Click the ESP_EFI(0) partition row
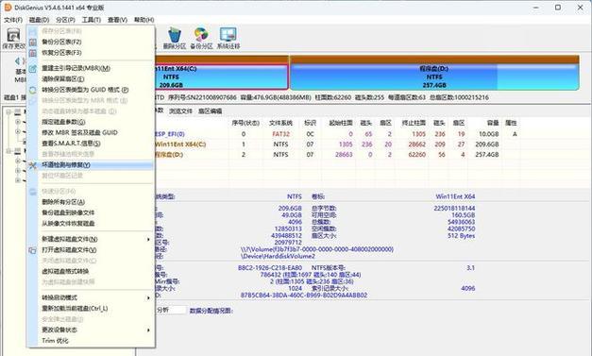The image size is (592, 356). click(336, 134)
